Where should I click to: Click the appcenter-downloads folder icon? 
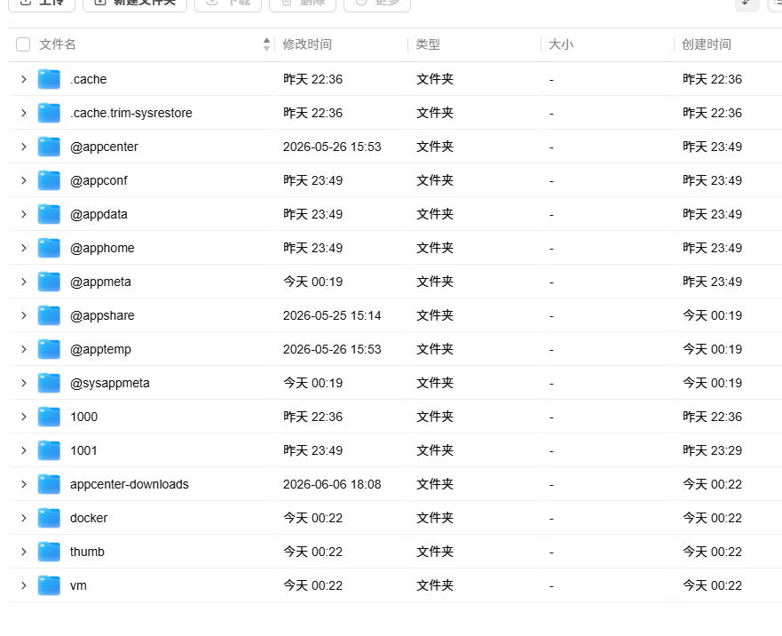(49, 484)
